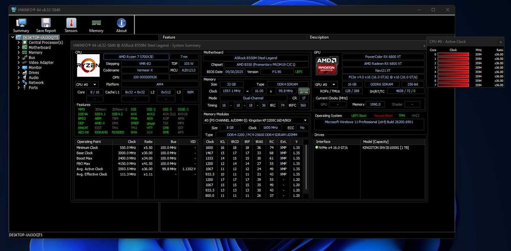This screenshot has height=251, width=511.
Task: Expand the Video Adapter node arrow
Action: coord(19,62)
